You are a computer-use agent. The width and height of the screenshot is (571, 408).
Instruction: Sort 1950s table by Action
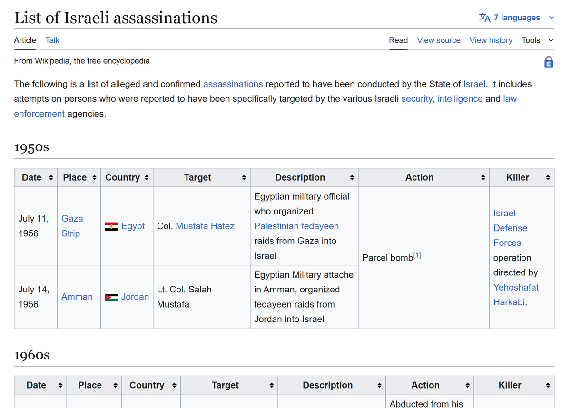pos(483,178)
